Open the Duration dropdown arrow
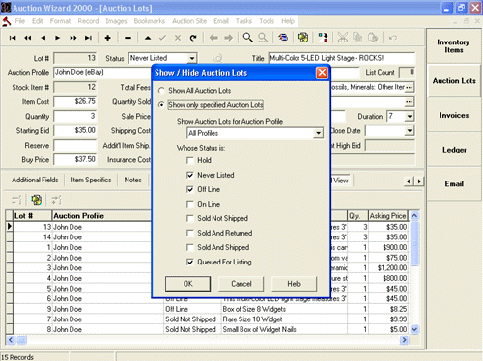The height and width of the screenshot is (361, 483). pos(410,116)
